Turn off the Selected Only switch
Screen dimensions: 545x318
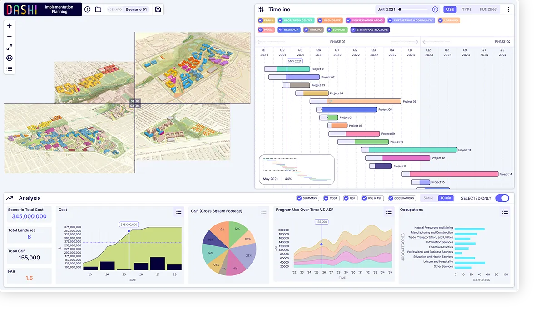point(502,198)
